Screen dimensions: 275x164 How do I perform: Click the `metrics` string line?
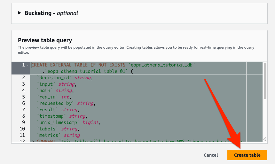(59, 135)
